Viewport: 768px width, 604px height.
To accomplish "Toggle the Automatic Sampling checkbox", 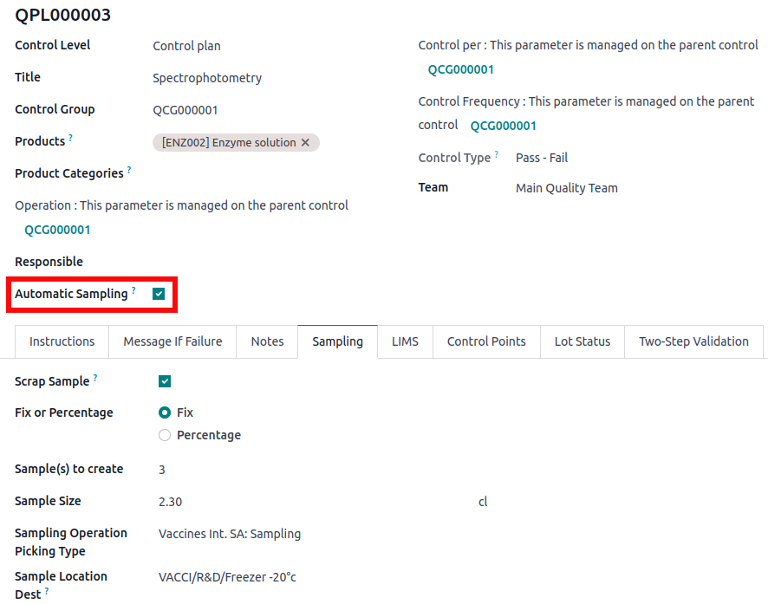I will pyautogui.click(x=159, y=294).
